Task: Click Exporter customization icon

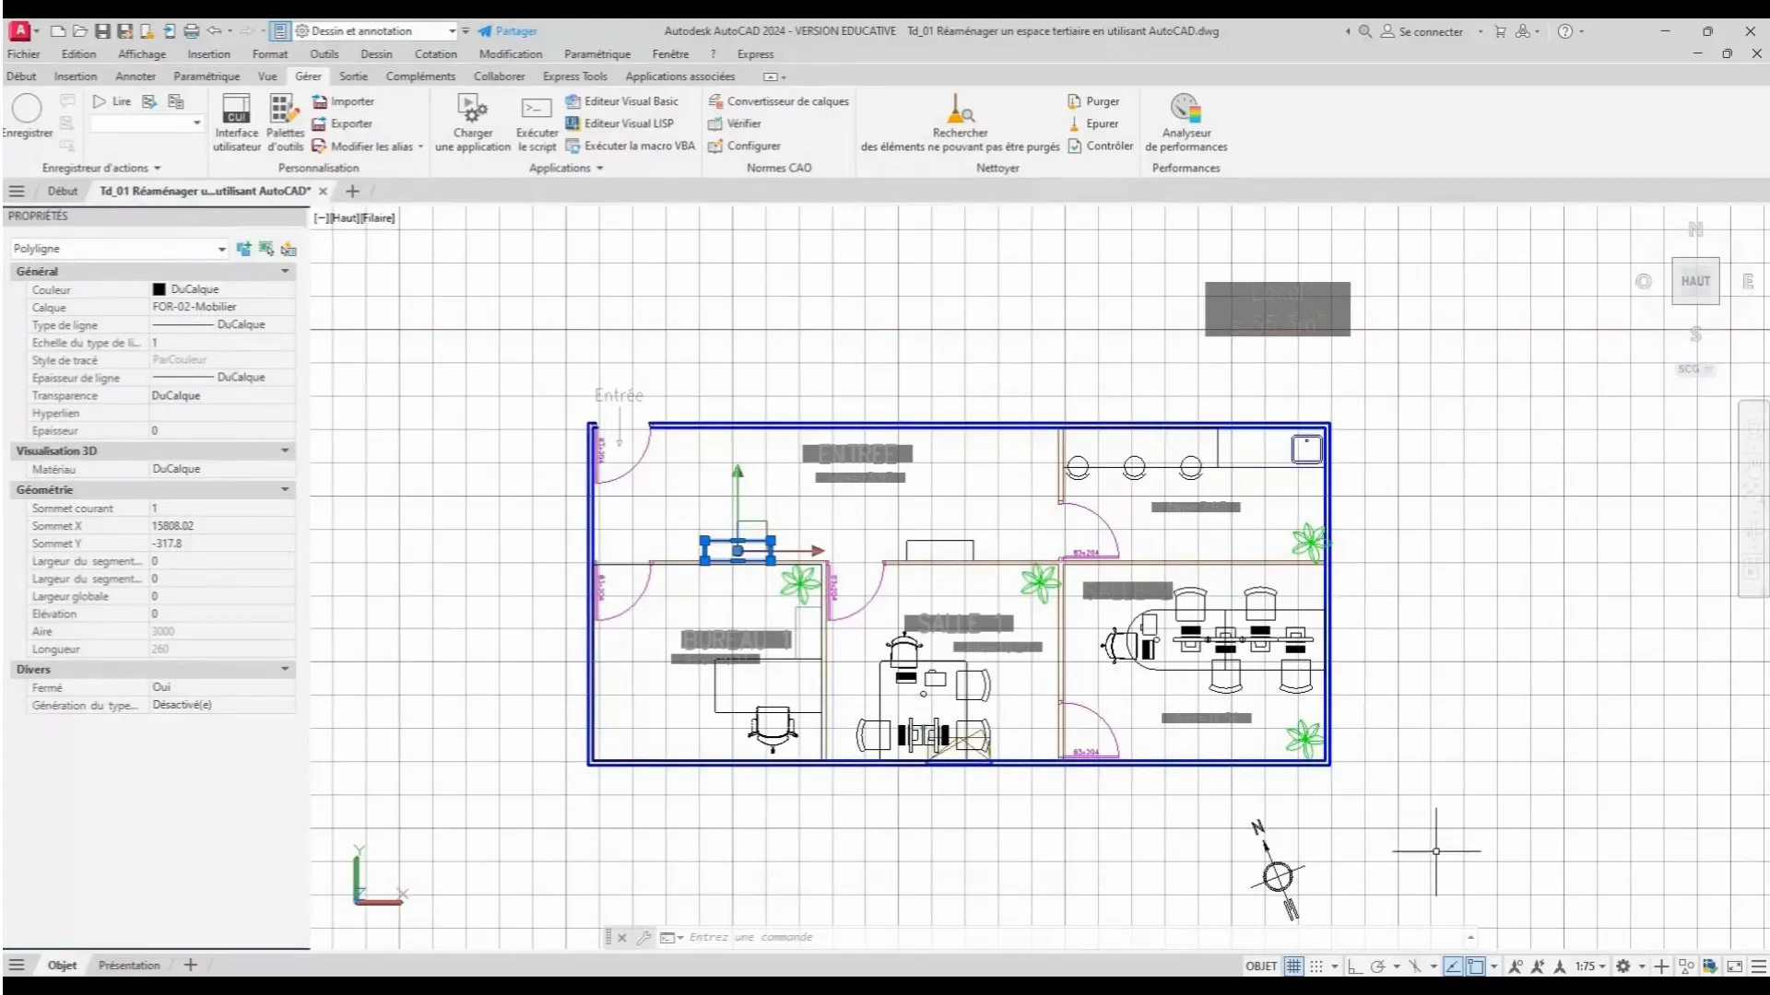Action: (x=342, y=123)
